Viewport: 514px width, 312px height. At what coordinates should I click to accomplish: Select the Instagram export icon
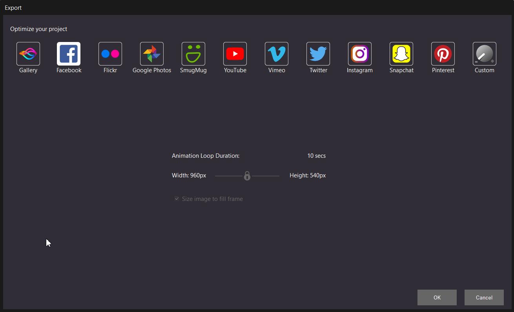tap(360, 54)
